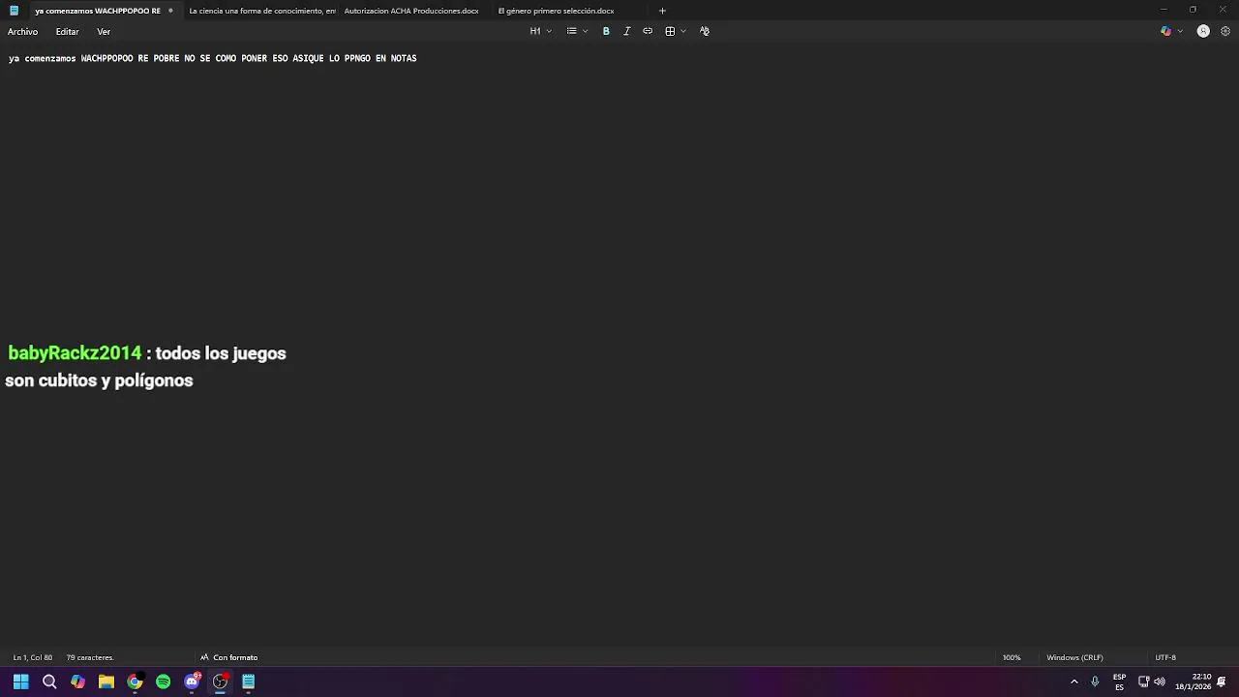Open the account profile avatar
The width and height of the screenshot is (1239, 697).
point(1203,31)
